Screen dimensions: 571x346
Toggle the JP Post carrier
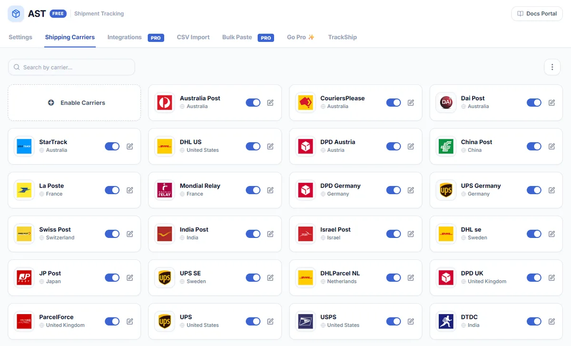coord(112,277)
